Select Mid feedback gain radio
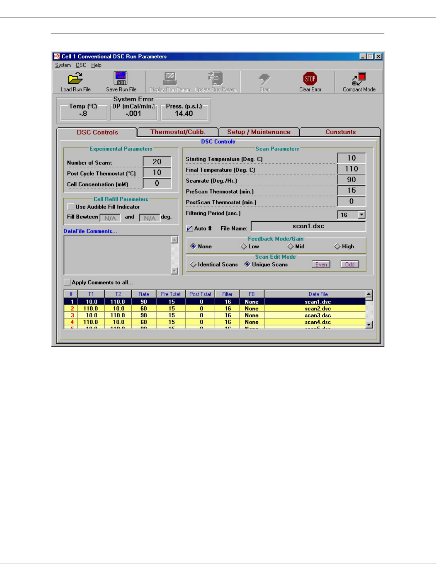 [x=291, y=246]
